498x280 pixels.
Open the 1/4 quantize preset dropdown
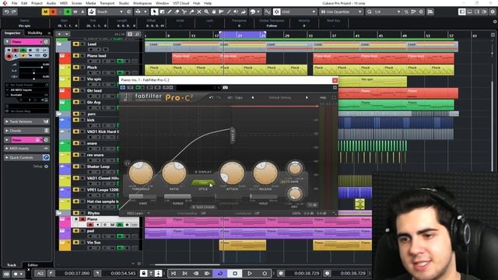(387, 12)
